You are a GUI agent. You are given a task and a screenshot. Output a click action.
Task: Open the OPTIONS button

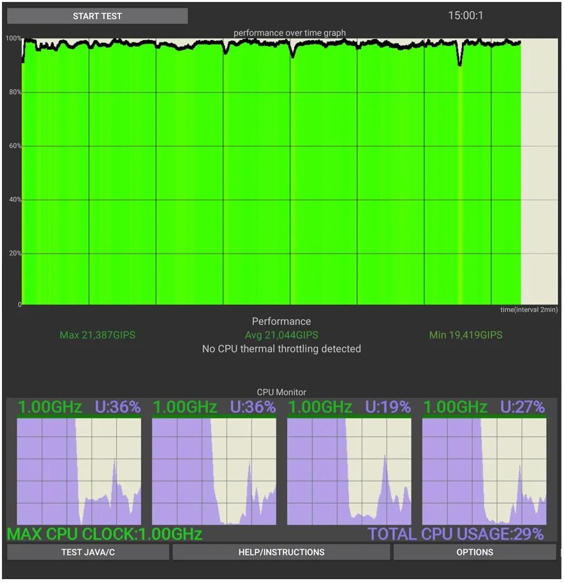pos(475,552)
